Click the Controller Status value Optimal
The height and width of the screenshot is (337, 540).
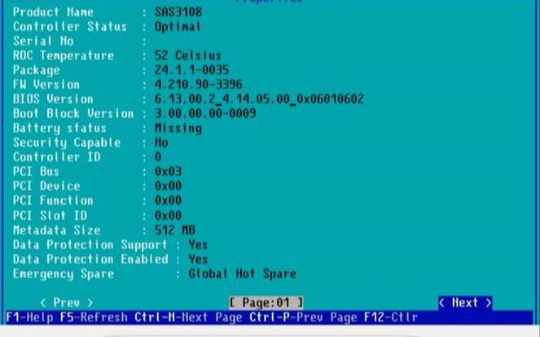click(x=178, y=27)
